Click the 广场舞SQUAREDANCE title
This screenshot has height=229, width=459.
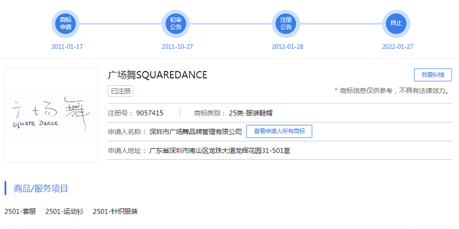coord(157,75)
